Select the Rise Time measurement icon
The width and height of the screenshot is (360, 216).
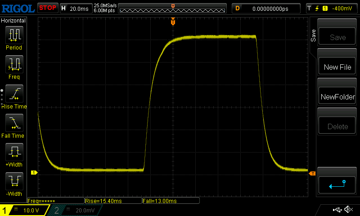tap(14, 94)
